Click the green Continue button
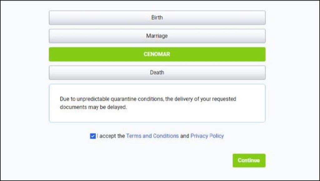This screenshot has width=320, height=181. (x=249, y=161)
